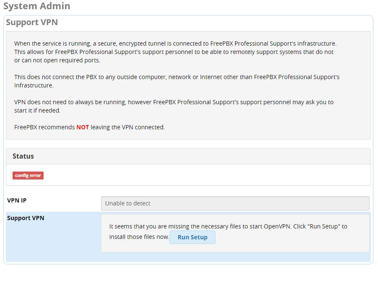The image size is (378, 282).
Task: Click 'leaving the VPN connected.' text
Action: pyautogui.click(x=128, y=127)
